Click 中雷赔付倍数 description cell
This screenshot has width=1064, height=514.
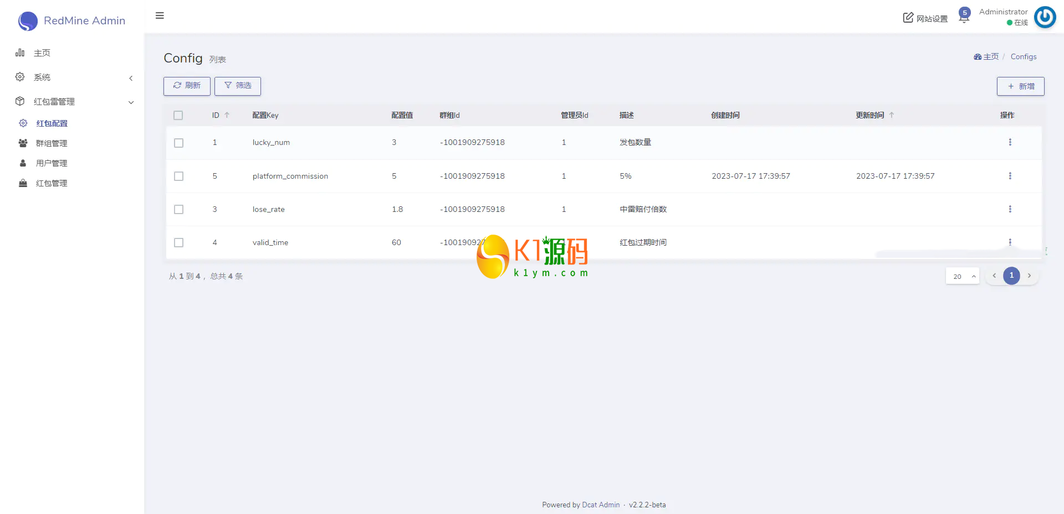tap(643, 209)
